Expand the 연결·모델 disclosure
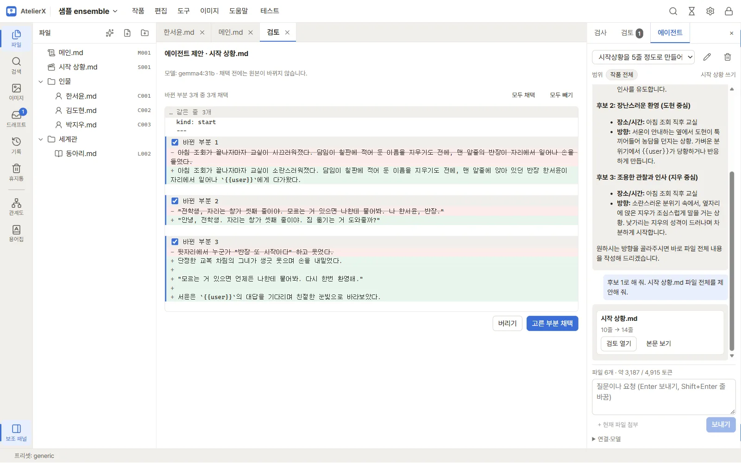This screenshot has width=741, height=463. tap(607, 439)
